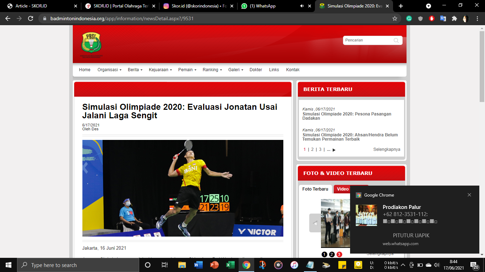Mute the WhatsApp tab's audio indicator
The height and width of the screenshot is (272, 485).
point(302,6)
